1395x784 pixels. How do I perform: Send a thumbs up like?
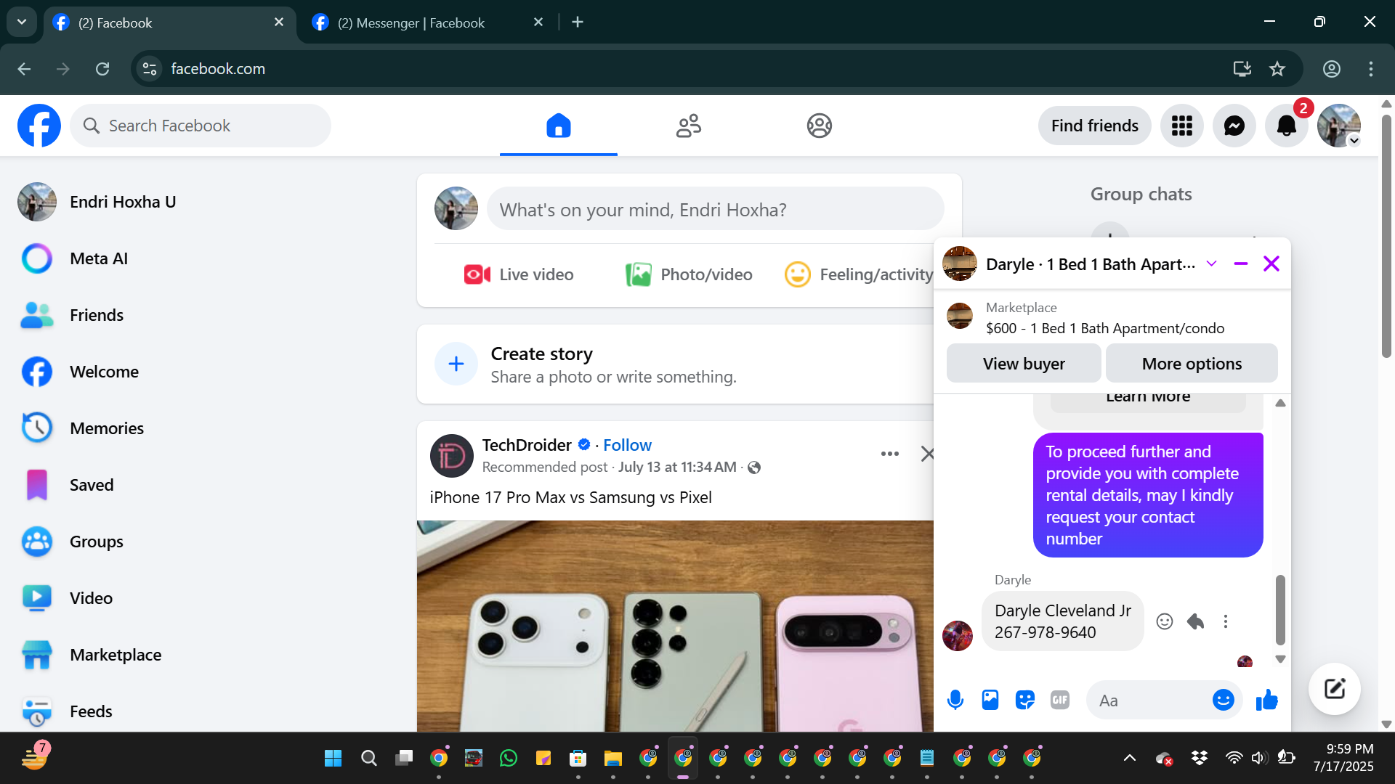(x=1267, y=700)
